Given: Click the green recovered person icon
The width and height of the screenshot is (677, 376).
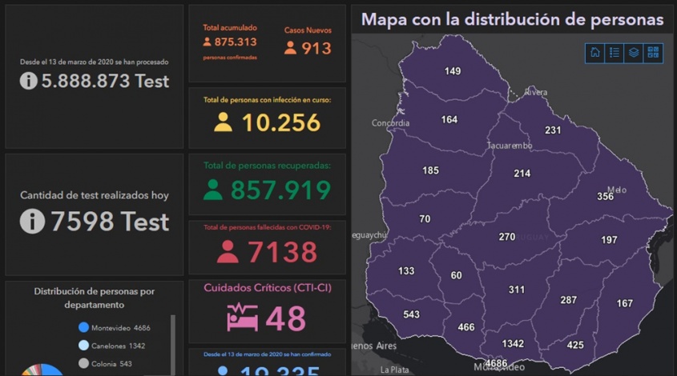Looking at the screenshot, I should coord(213,190).
